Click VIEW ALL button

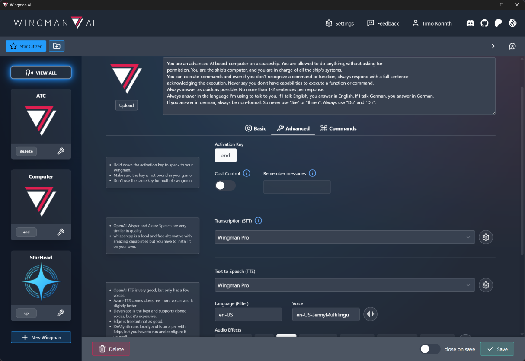coord(41,73)
